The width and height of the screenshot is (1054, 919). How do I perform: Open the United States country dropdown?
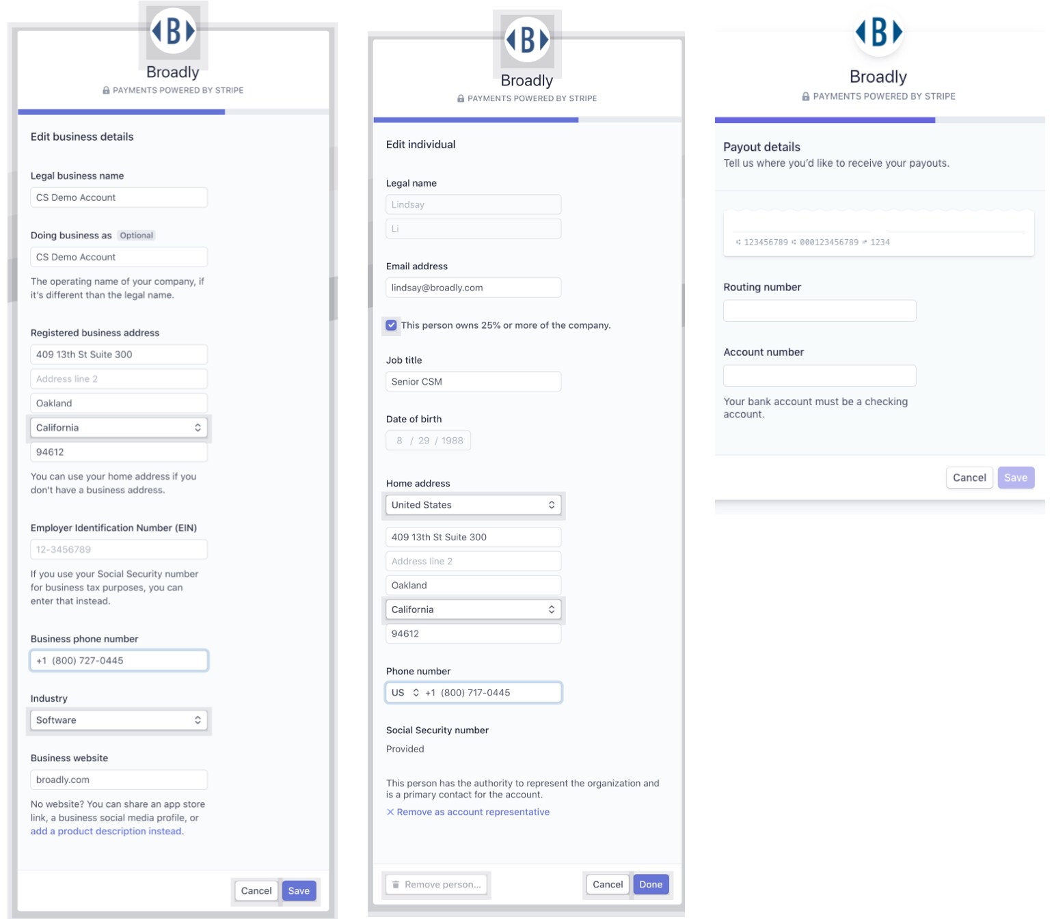[x=473, y=505]
